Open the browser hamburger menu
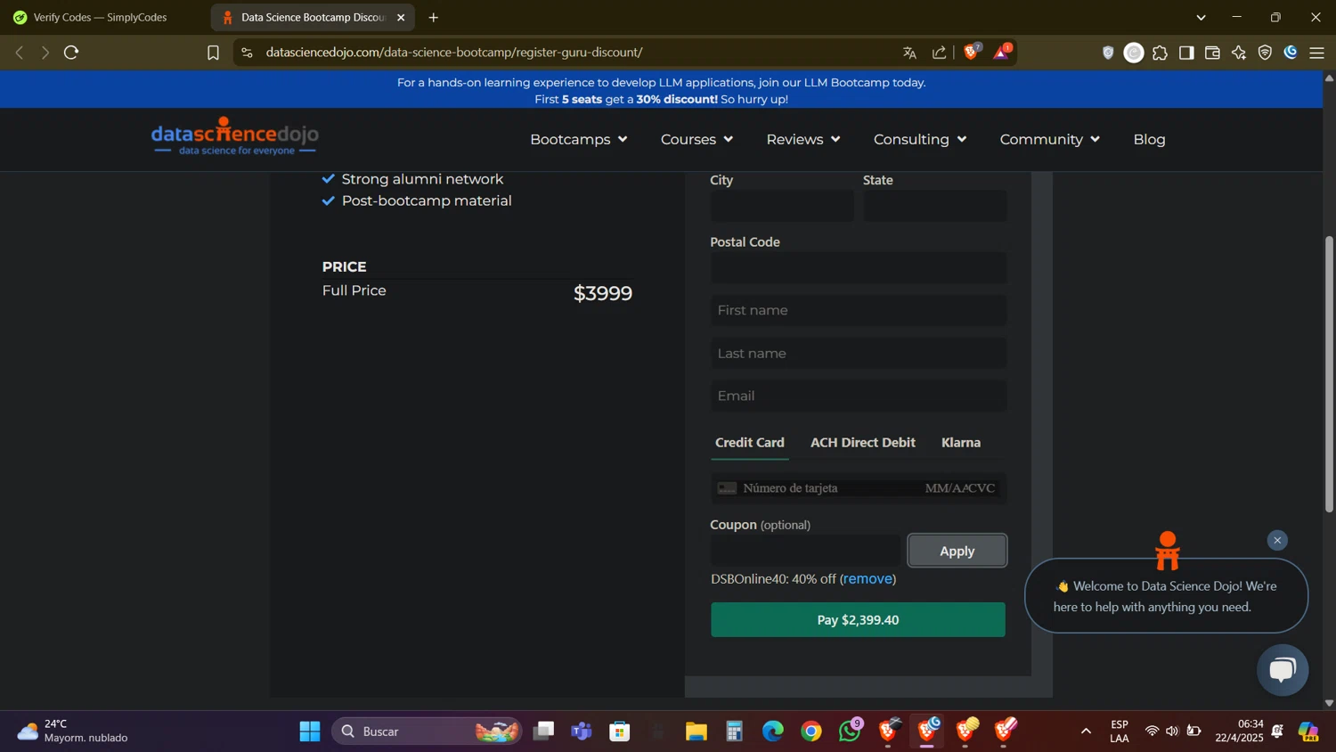Viewport: 1336px width, 752px height. pos(1317,53)
